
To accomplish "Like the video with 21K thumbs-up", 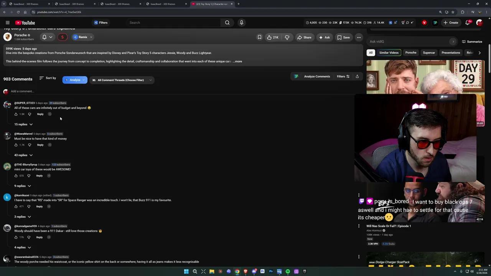I will (x=273, y=37).
